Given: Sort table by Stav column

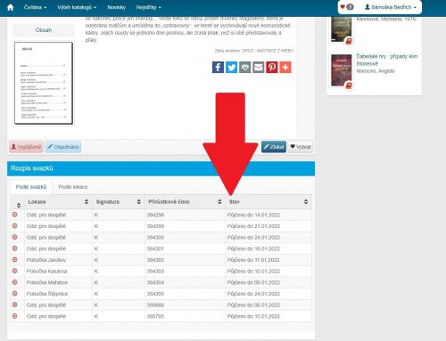Looking at the screenshot, I should 306,202.
